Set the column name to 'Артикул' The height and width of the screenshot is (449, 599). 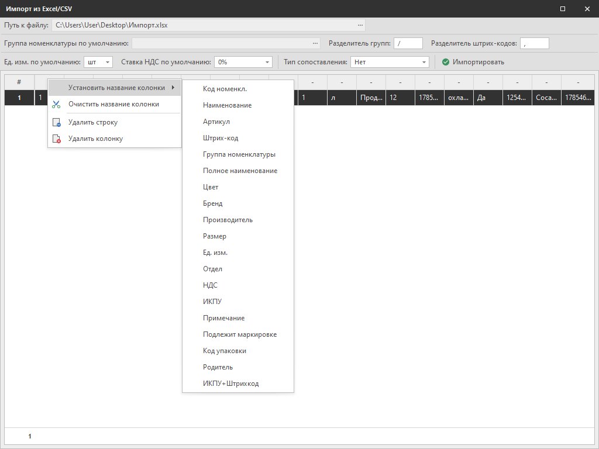(216, 122)
